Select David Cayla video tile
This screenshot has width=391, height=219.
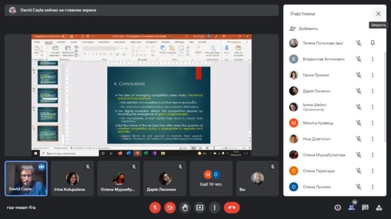[x=26, y=178]
